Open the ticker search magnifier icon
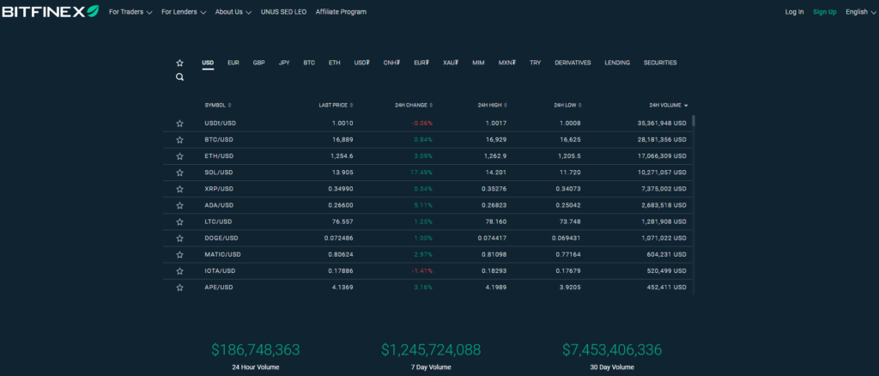The image size is (879, 376). click(179, 77)
